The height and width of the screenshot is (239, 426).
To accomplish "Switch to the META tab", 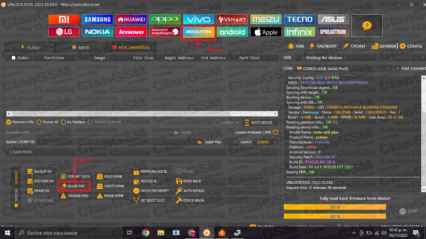I will [x=80, y=48].
